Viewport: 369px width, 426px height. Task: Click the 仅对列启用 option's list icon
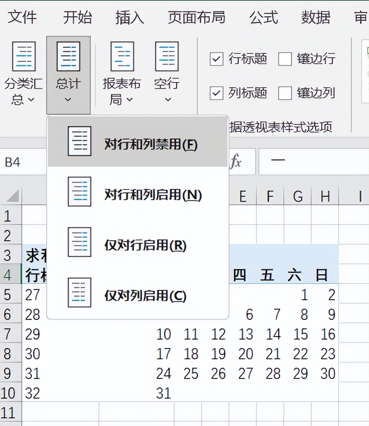[79, 293]
